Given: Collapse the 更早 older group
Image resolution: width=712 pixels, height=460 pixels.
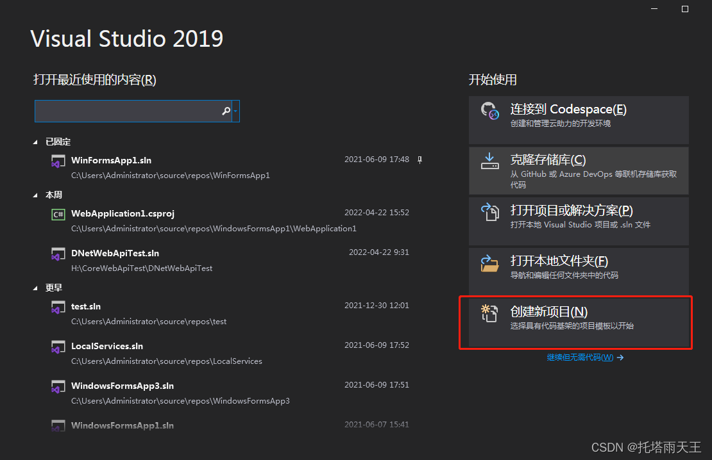Looking at the screenshot, I should pyautogui.click(x=35, y=288).
